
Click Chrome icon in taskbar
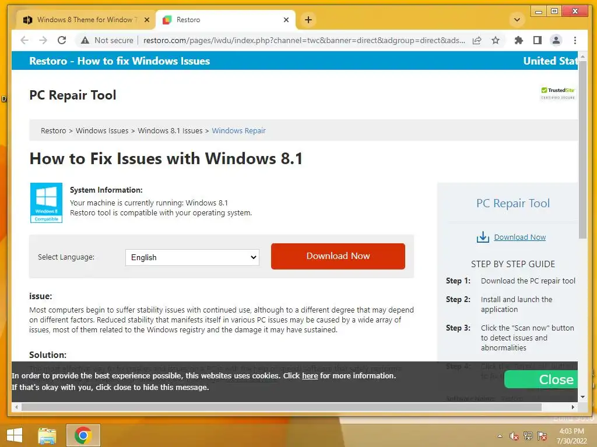pos(83,435)
